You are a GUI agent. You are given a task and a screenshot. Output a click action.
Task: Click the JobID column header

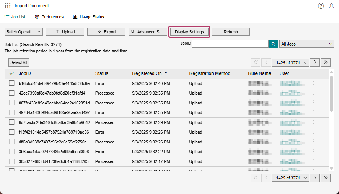(x=24, y=73)
